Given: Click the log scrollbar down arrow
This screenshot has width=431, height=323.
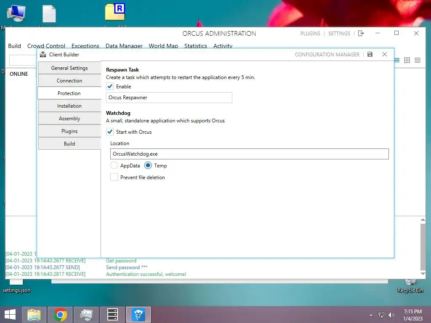Looking at the screenshot, I should point(423,274).
